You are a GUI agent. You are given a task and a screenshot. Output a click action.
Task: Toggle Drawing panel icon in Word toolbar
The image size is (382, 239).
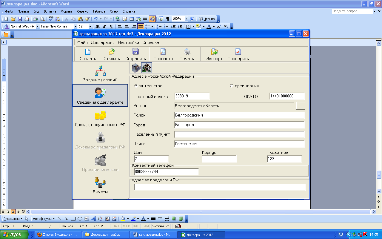[152, 19]
